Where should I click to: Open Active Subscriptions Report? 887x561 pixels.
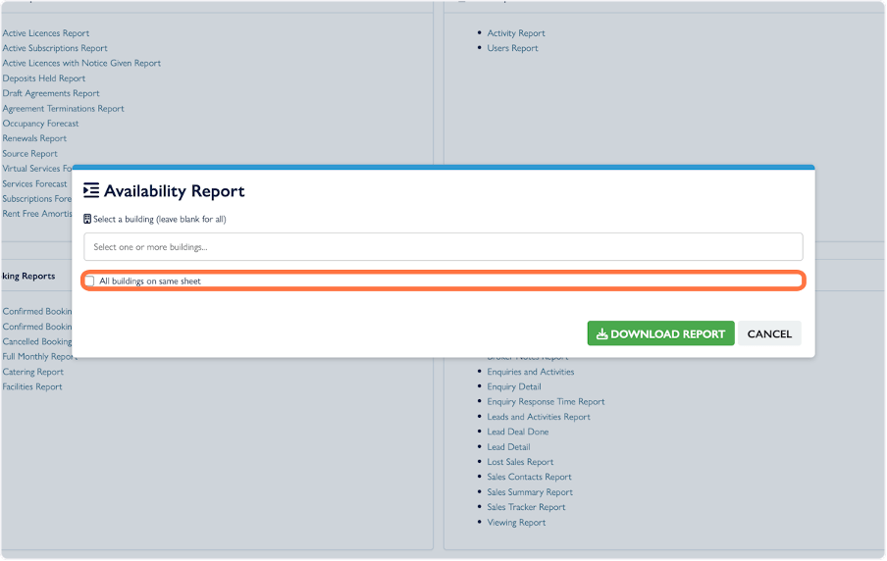55,48
